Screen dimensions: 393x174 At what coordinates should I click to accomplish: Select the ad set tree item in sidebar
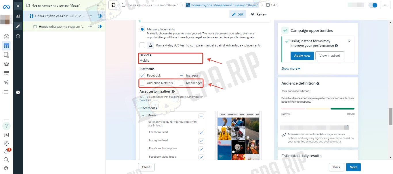(60, 16)
